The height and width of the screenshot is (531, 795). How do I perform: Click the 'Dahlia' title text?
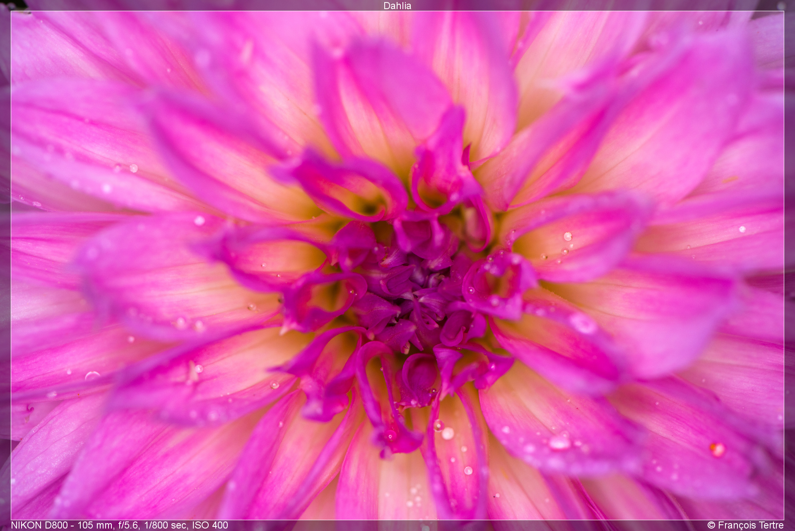click(397, 6)
